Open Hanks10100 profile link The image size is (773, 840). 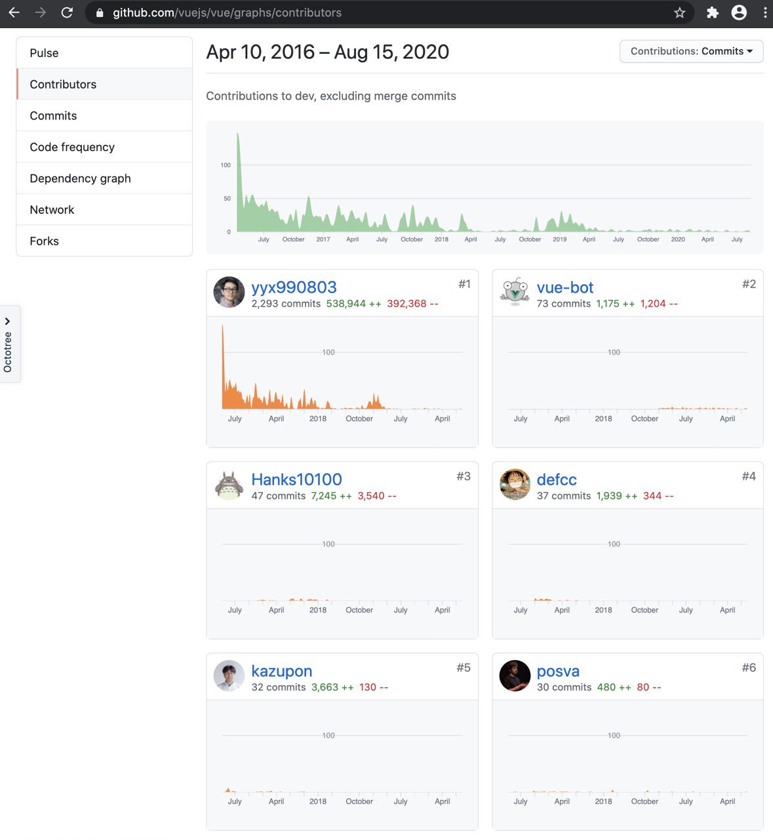point(296,479)
